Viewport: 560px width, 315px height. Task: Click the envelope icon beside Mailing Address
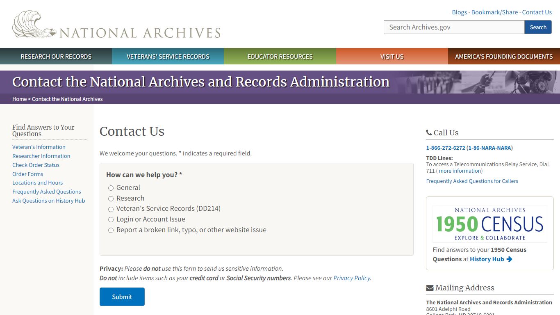(430, 288)
